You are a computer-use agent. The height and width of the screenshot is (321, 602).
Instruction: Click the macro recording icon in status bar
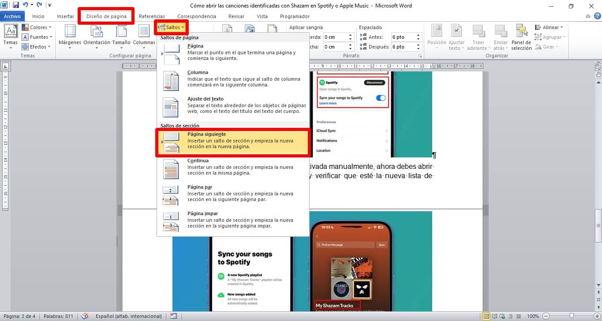click(173, 316)
